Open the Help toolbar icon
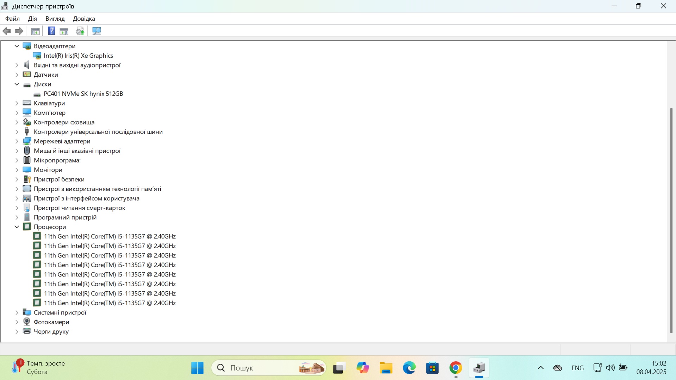Screen dimensions: 676x380 click(x=51, y=31)
